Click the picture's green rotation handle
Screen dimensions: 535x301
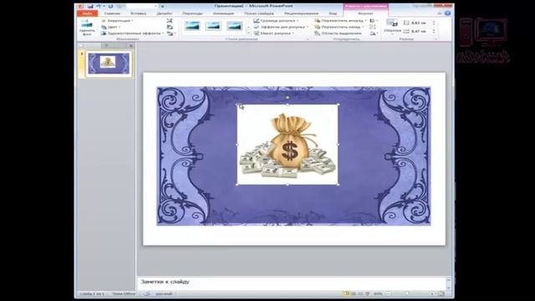tap(288, 98)
